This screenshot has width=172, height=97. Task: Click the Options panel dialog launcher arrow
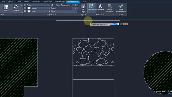pos(114,15)
